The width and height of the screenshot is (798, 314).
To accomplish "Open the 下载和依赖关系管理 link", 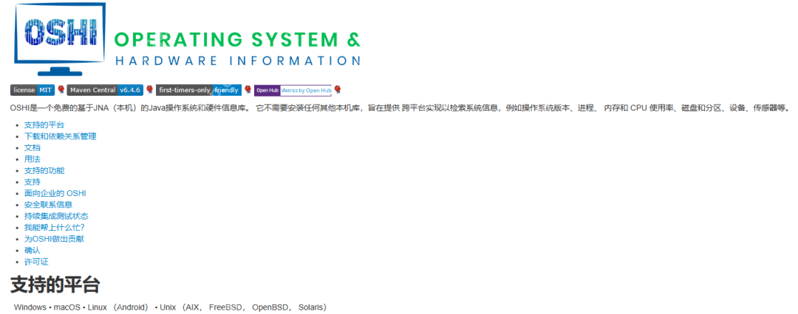I will (x=60, y=136).
